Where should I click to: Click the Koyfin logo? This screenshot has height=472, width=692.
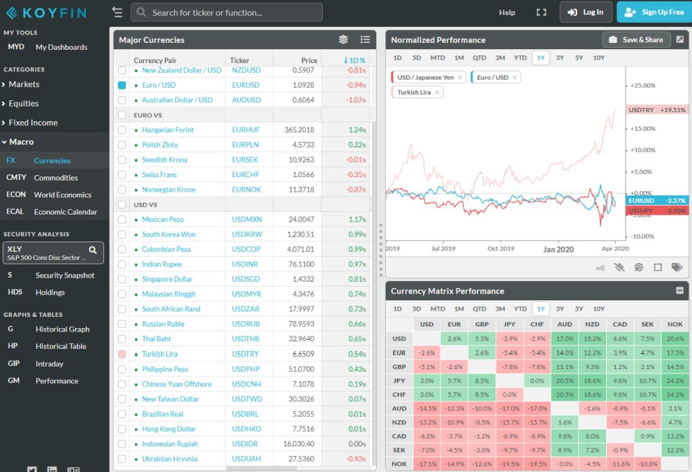tap(46, 12)
